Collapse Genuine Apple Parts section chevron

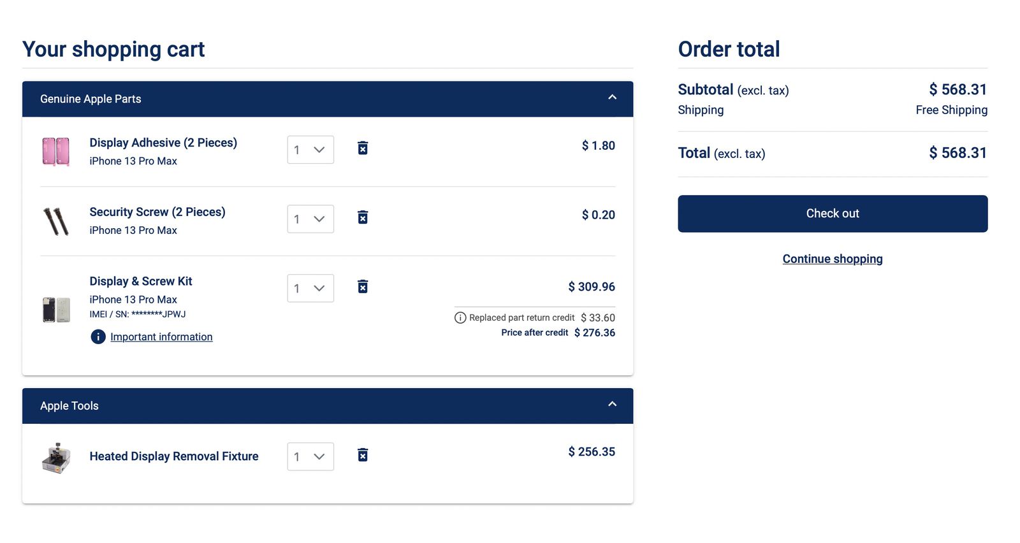[612, 98]
